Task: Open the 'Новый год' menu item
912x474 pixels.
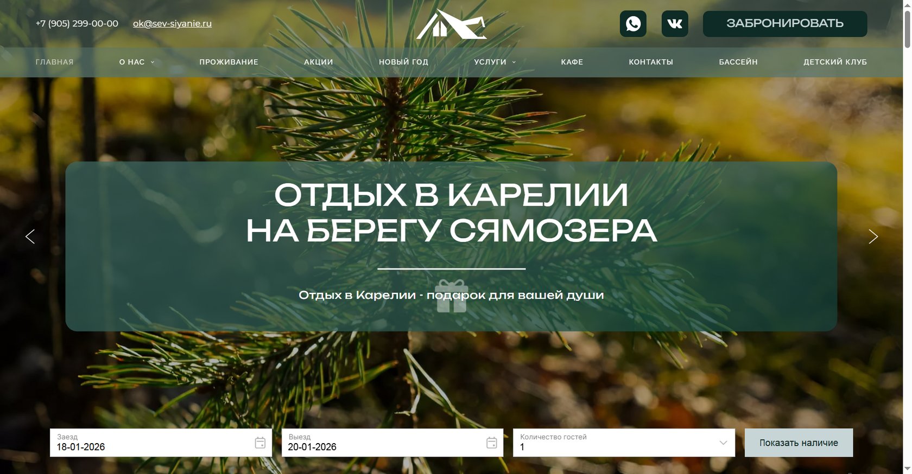Action: pyautogui.click(x=403, y=62)
